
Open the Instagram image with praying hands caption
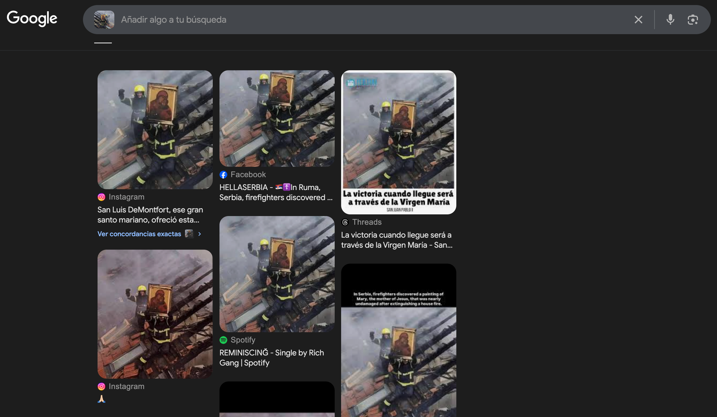coord(155,314)
